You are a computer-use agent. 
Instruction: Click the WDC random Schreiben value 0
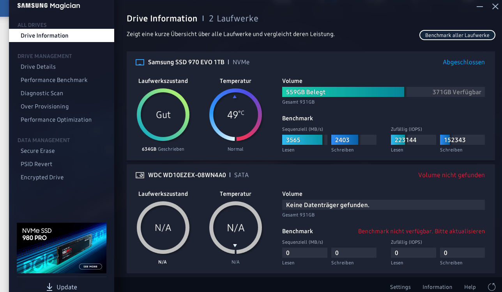click(x=462, y=253)
